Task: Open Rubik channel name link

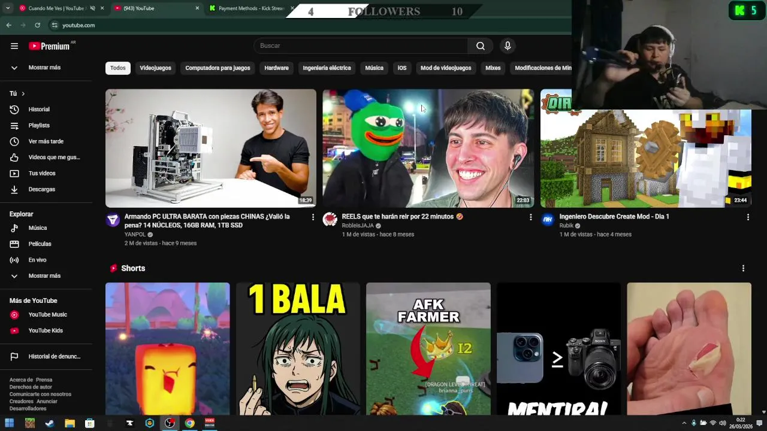Action: coord(566,226)
